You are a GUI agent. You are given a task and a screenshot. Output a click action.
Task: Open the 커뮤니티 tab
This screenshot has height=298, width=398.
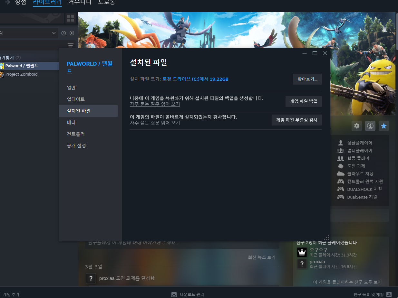click(80, 2)
